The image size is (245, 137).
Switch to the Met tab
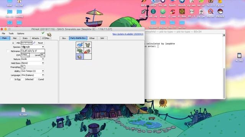(x=15, y=38)
